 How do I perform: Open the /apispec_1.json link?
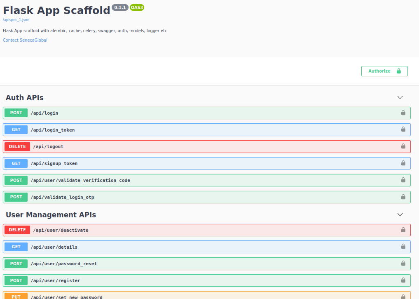tap(16, 20)
